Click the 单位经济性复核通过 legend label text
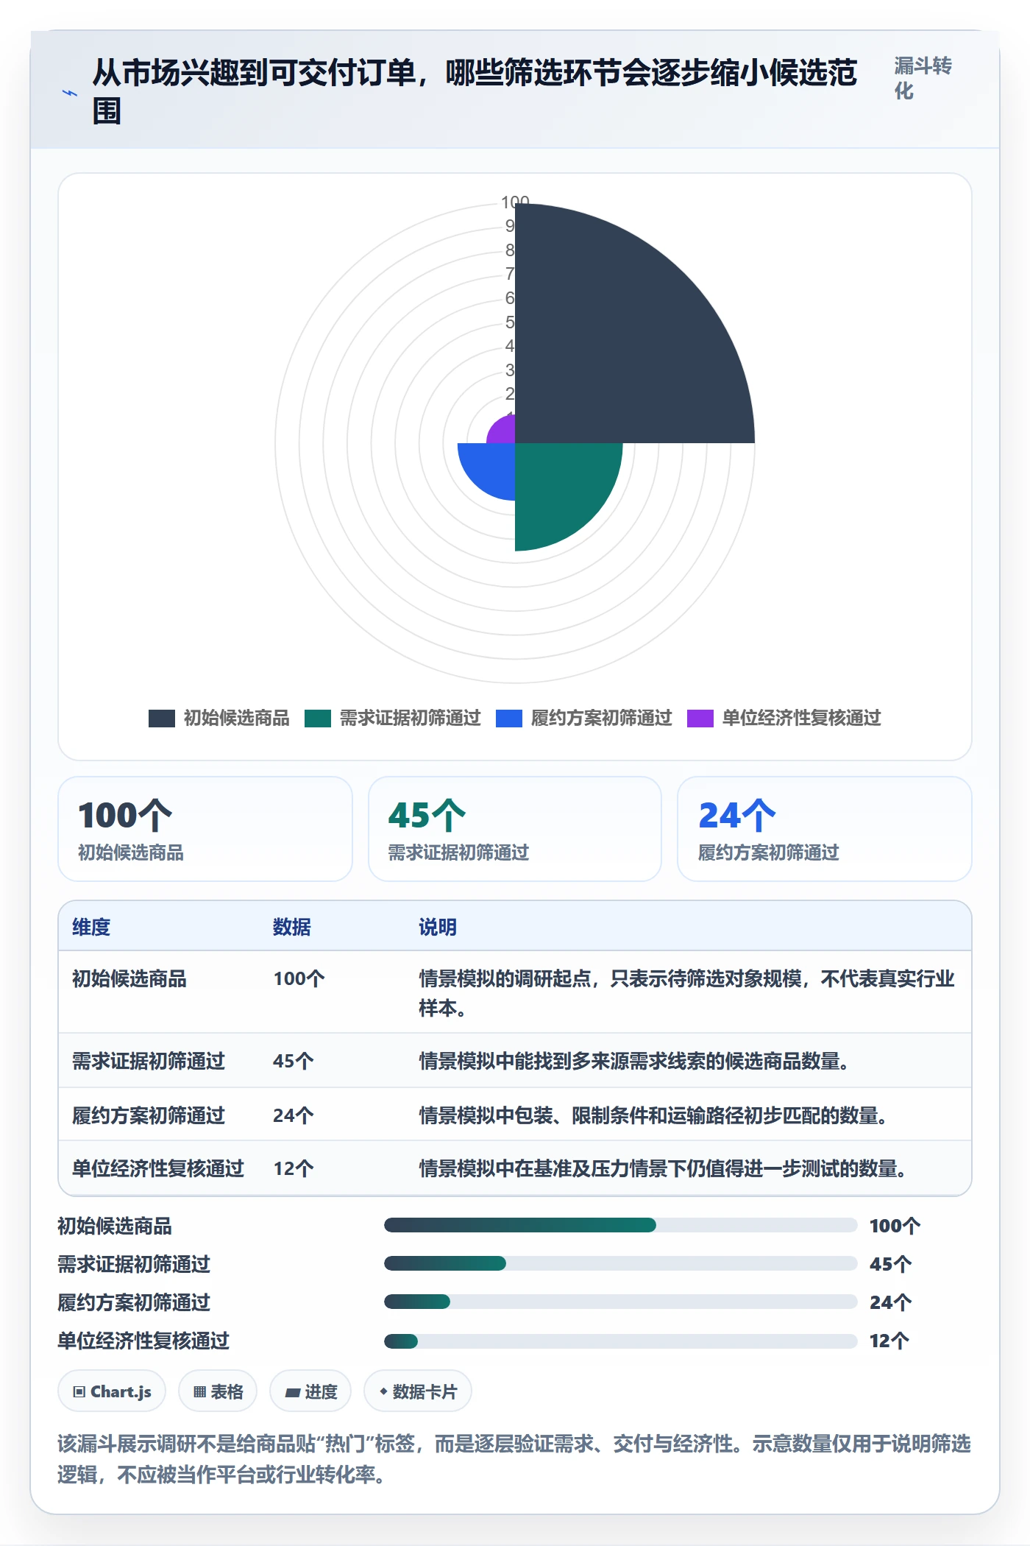The width and height of the screenshot is (1030, 1546). point(802,718)
